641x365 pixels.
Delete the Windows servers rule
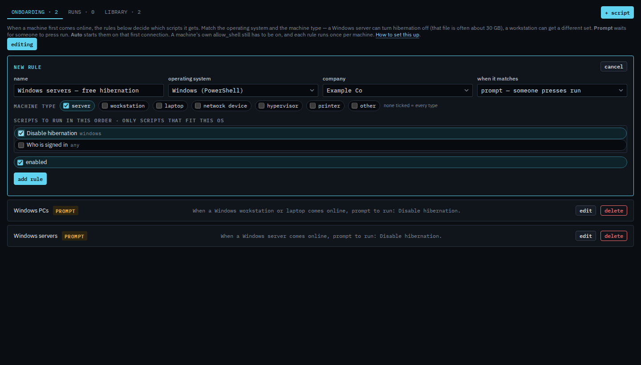[x=613, y=236]
